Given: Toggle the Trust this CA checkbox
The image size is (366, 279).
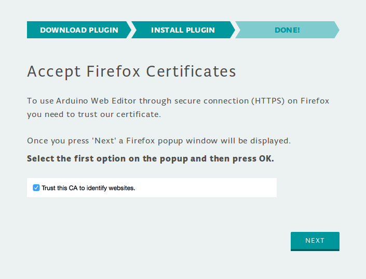Looking at the screenshot, I should (x=36, y=188).
